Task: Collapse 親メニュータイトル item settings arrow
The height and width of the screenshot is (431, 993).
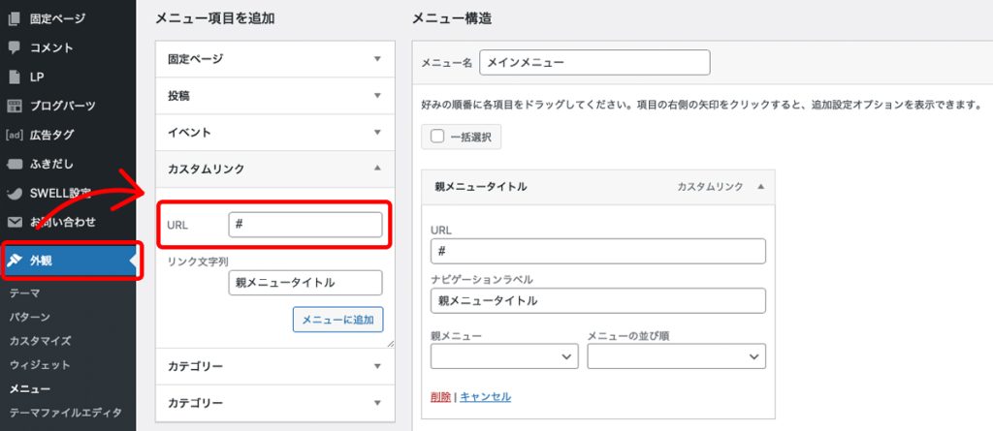Action: click(760, 187)
